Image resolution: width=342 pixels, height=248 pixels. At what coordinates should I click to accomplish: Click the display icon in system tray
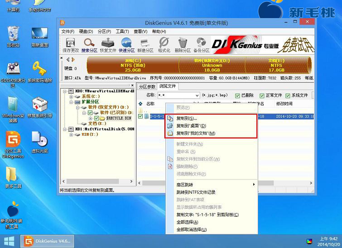(309, 241)
